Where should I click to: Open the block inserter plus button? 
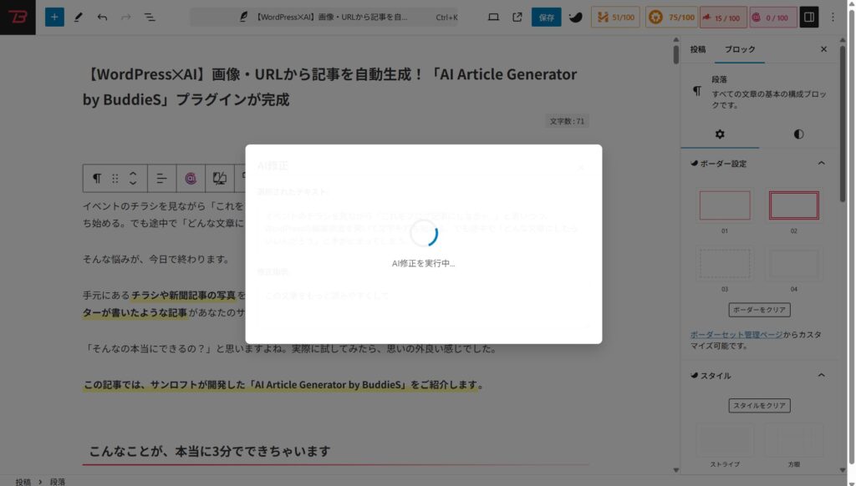click(54, 18)
